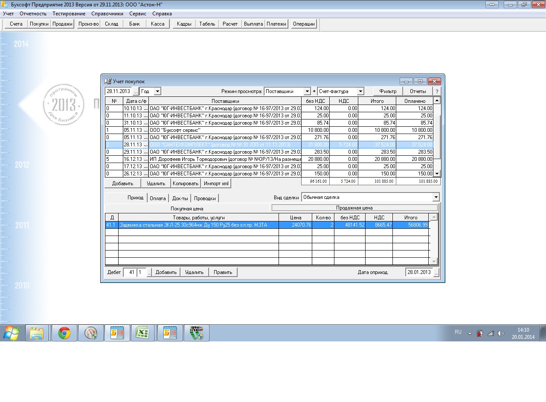Open Windows Explorer folder icon in taskbar

tap(37, 333)
